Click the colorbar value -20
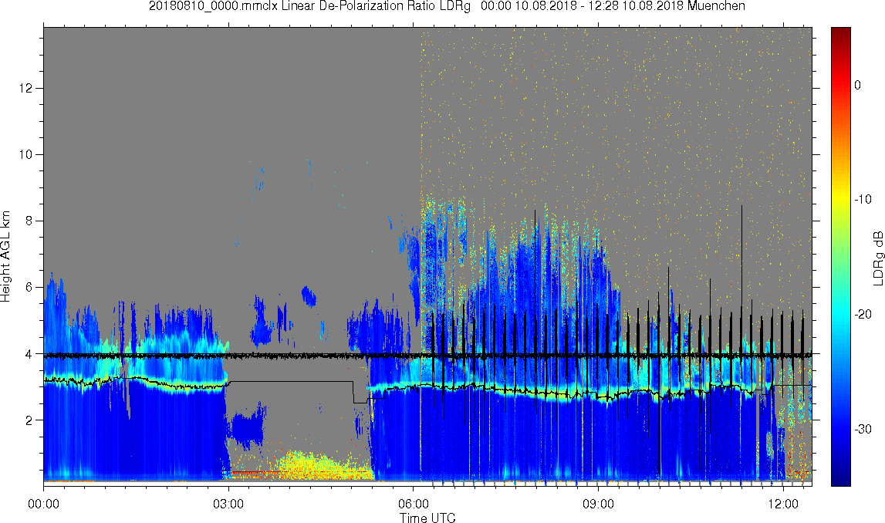 pos(863,314)
